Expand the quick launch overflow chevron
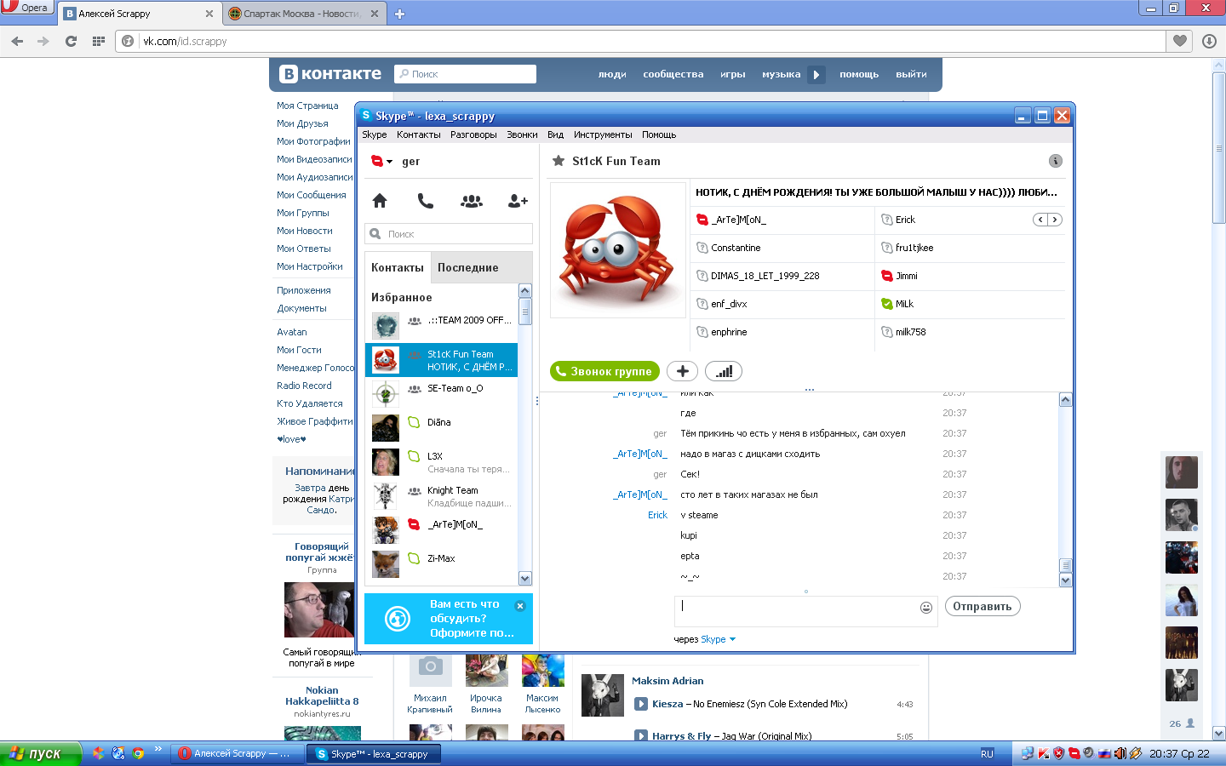1226x766 pixels. (158, 749)
